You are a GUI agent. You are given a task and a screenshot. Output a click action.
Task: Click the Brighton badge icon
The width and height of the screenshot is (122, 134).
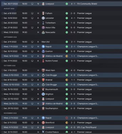(x=43, y=94)
